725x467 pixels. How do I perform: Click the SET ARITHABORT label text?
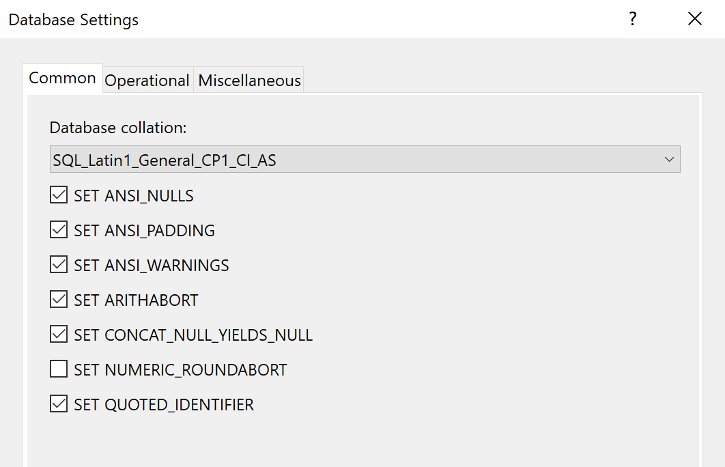[136, 300]
